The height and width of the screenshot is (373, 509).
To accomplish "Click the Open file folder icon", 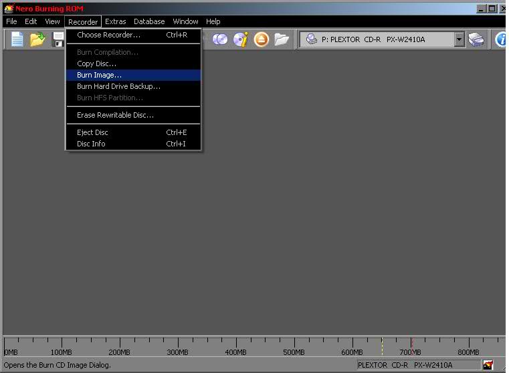I will pyautogui.click(x=37, y=39).
